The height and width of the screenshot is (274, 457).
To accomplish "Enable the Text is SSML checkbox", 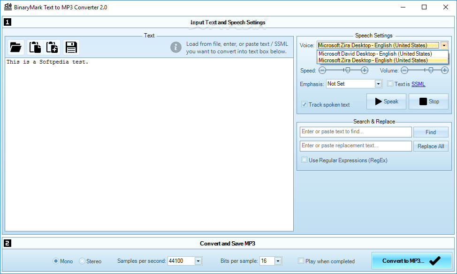I will click(390, 84).
